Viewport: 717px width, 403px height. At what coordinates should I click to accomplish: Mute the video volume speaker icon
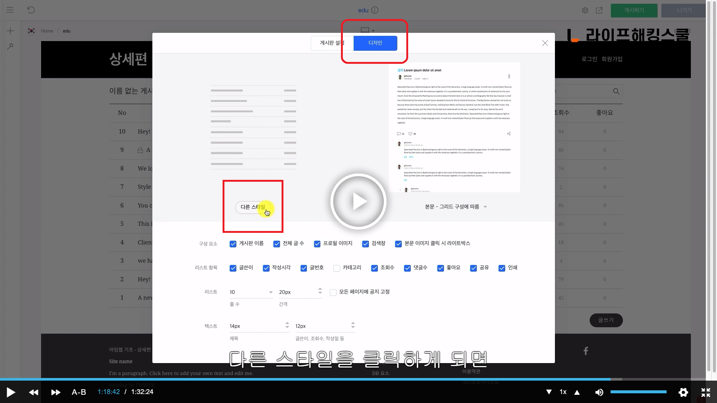(599, 392)
